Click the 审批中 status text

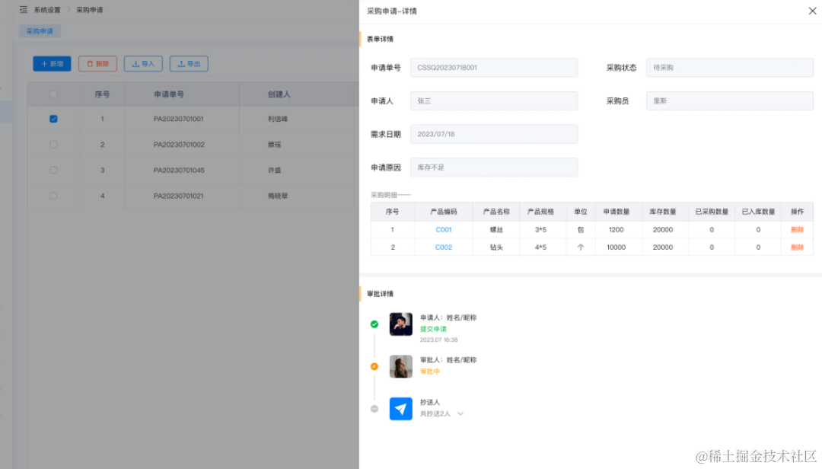point(430,372)
